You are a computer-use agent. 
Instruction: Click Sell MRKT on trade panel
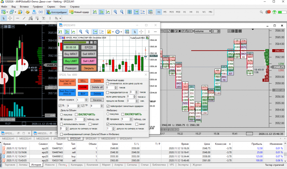89,54
